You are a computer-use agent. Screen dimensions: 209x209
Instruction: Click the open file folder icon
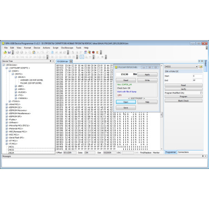(x=5, y=52)
